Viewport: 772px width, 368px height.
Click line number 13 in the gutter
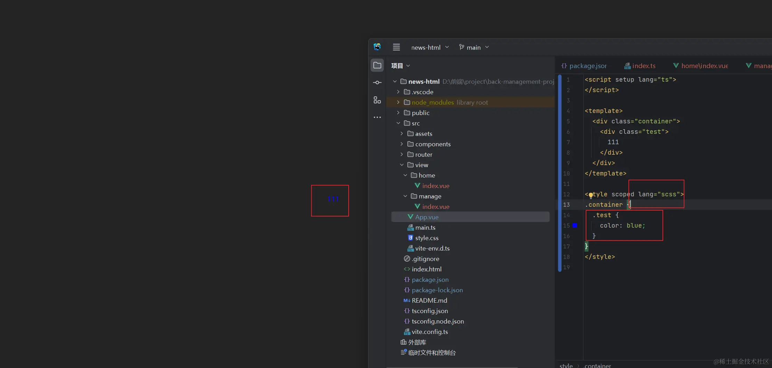(567, 205)
